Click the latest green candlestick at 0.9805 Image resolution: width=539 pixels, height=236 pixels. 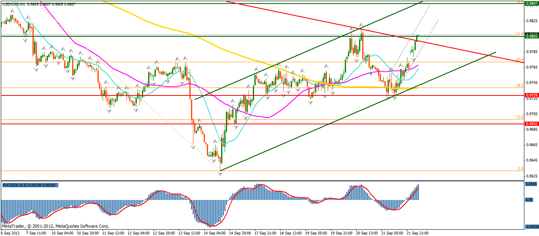(x=418, y=38)
